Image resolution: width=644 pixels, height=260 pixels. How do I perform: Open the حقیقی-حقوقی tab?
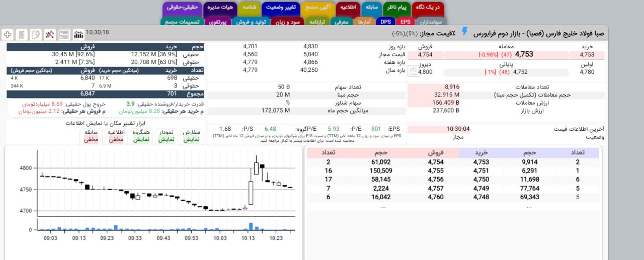(x=182, y=8)
